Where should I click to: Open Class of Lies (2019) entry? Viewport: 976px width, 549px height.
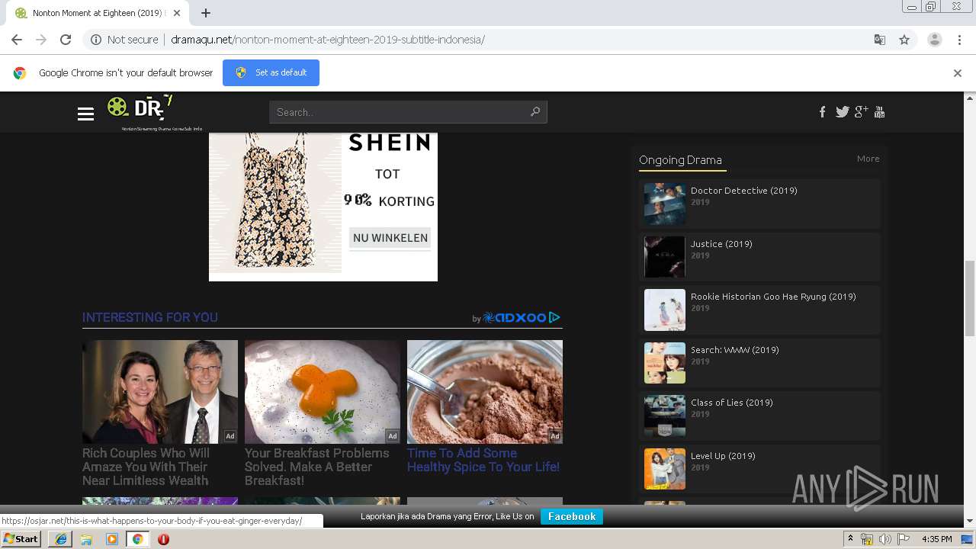click(731, 403)
